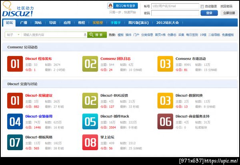
Task: Open the 教程 nav item
Action: tap(82, 23)
